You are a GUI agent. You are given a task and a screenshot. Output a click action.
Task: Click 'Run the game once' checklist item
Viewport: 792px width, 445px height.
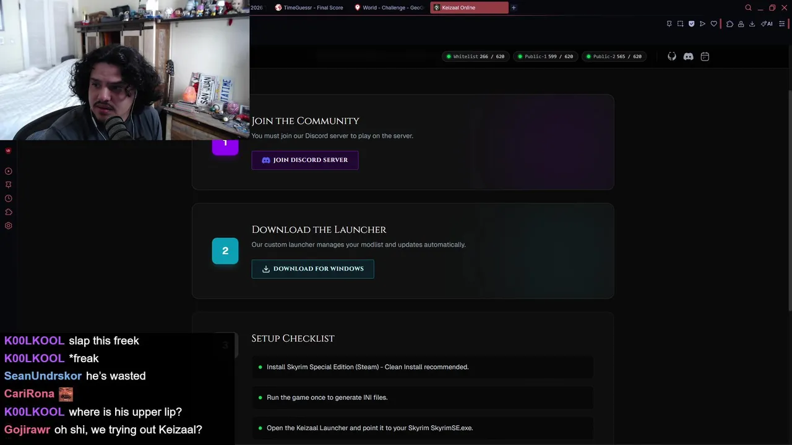423,397
